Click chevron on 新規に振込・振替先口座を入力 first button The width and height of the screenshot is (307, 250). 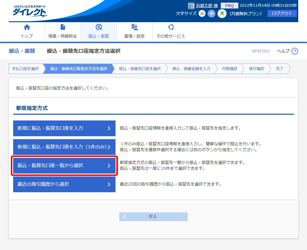109,128
